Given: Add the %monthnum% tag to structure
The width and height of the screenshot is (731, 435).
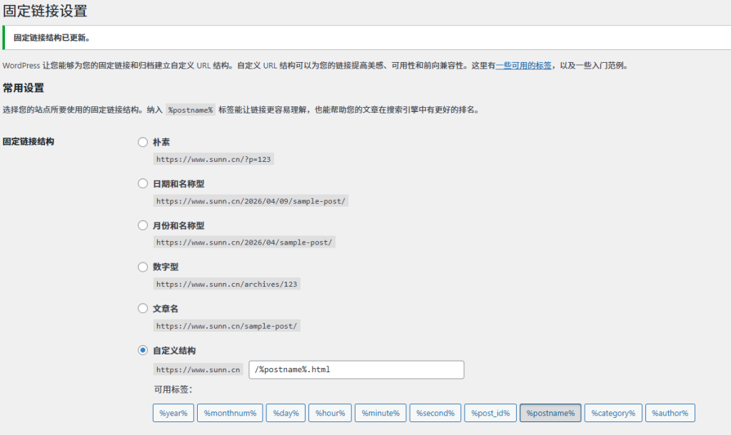Looking at the screenshot, I should [x=229, y=412].
